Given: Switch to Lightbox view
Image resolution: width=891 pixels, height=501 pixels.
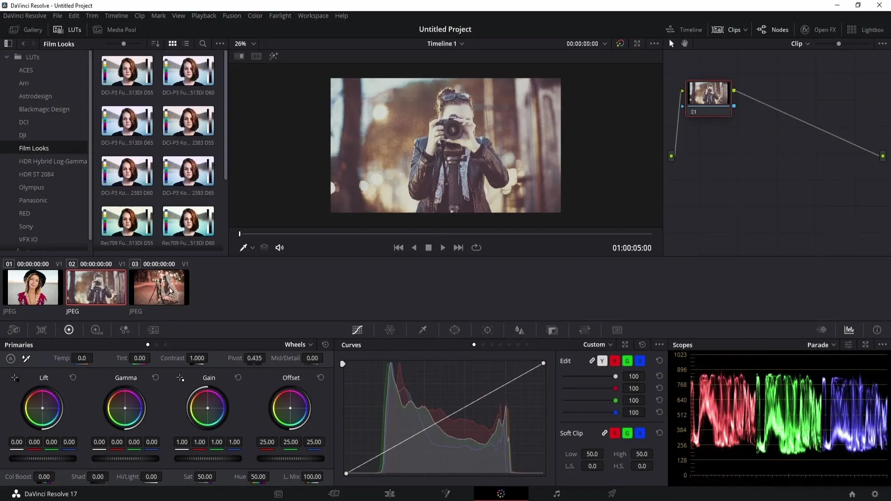Looking at the screenshot, I should [865, 30].
